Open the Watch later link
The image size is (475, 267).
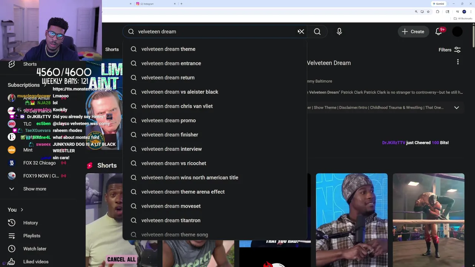click(35, 249)
